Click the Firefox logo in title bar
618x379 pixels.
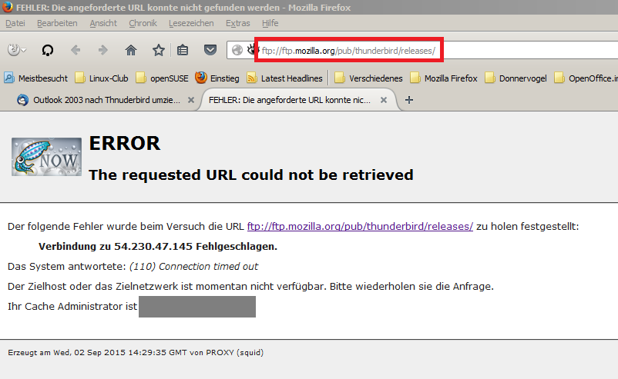pos(8,7)
